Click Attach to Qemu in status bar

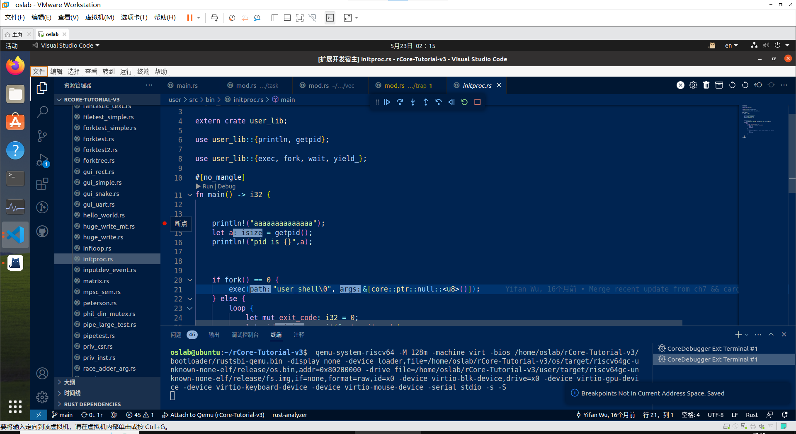tap(213, 415)
